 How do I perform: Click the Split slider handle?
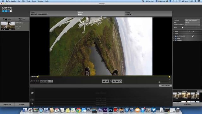(x=182, y=28)
